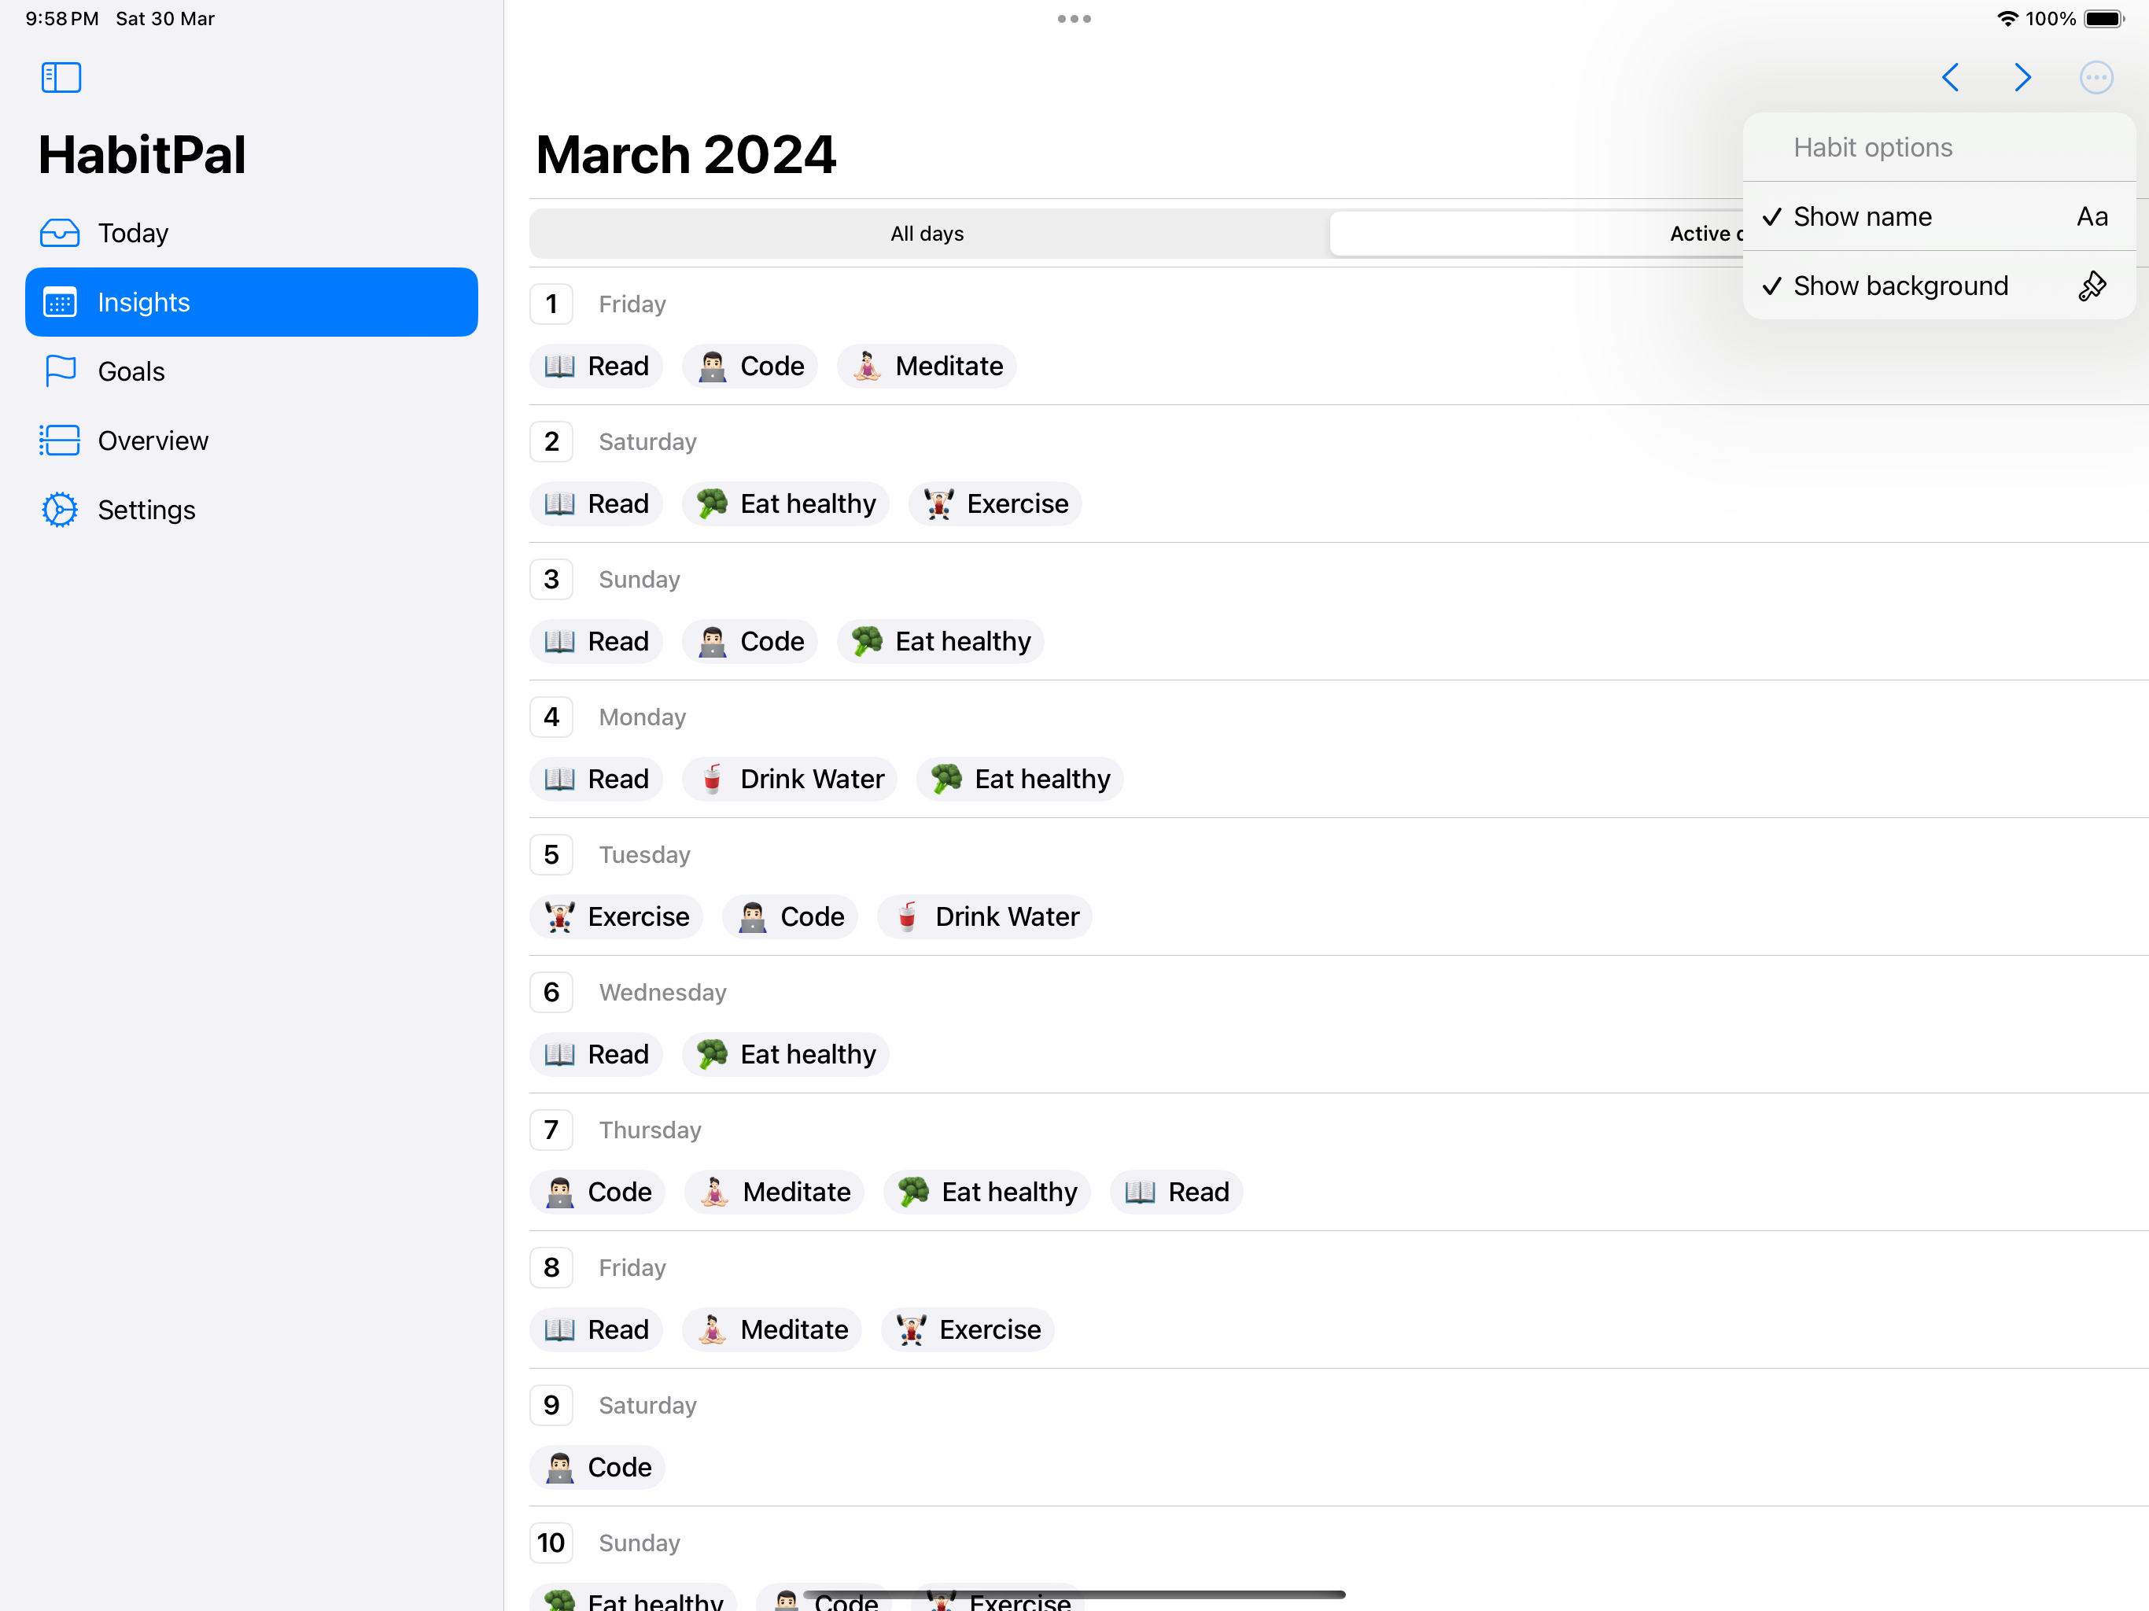Open the more options ellipsis button
Viewport: 2149px width, 1611px height.
[x=2096, y=78]
